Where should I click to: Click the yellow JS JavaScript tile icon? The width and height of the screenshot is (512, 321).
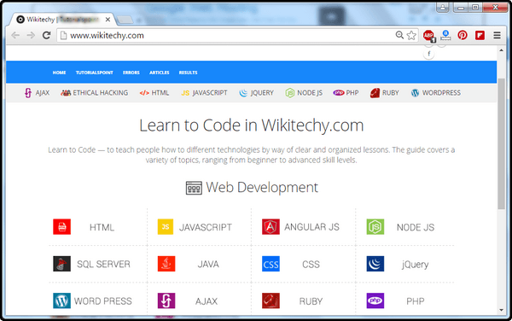[x=166, y=226]
